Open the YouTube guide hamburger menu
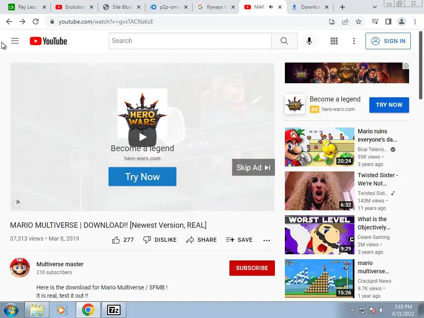Viewport: 424px width, 318px height. (x=15, y=41)
